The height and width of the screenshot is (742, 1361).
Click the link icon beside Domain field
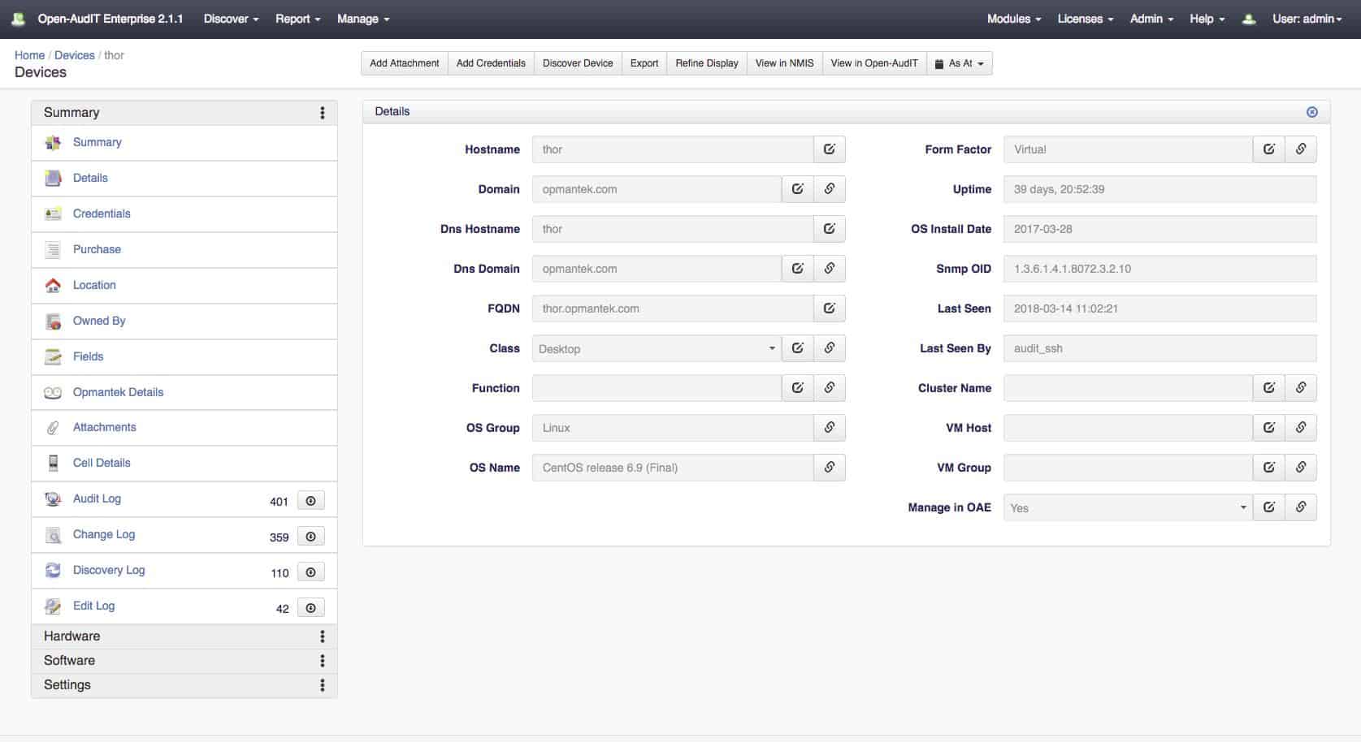pyautogui.click(x=829, y=189)
